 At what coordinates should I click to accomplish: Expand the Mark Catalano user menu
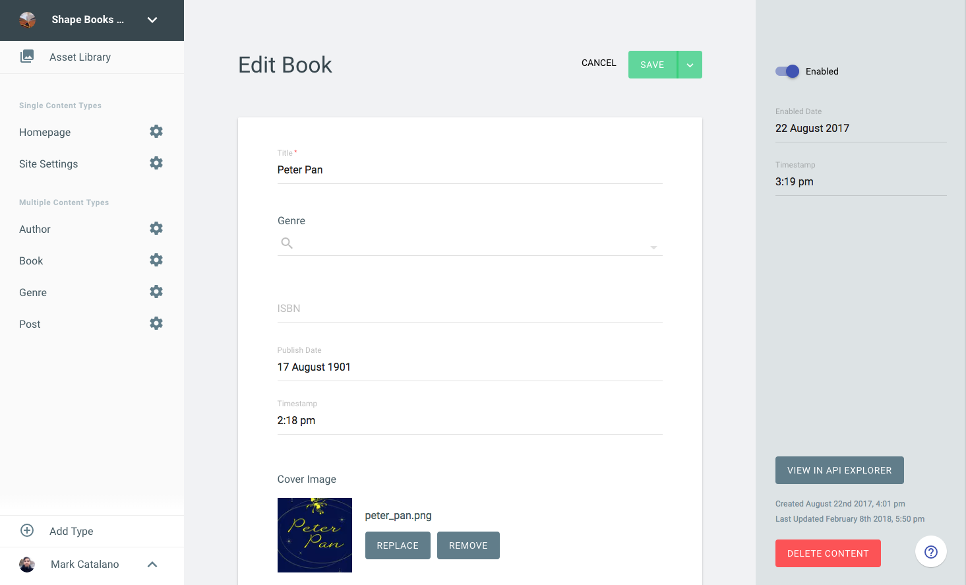pyautogui.click(x=152, y=564)
